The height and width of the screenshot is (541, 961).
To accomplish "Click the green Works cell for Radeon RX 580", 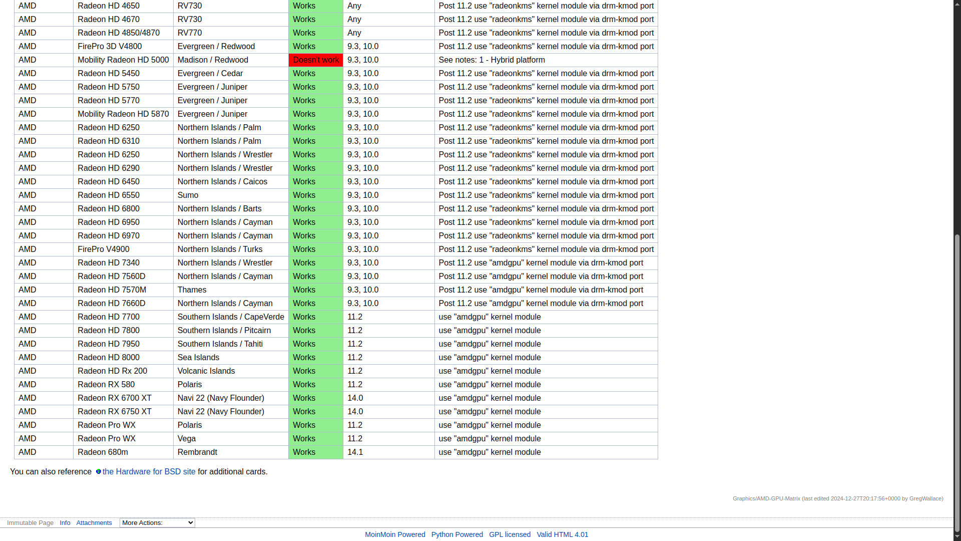I will (x=315, y=385).
